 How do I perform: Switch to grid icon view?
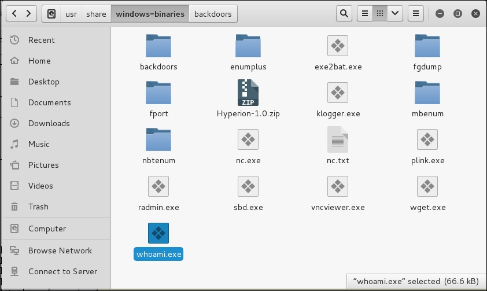click(x=380, y=13)
